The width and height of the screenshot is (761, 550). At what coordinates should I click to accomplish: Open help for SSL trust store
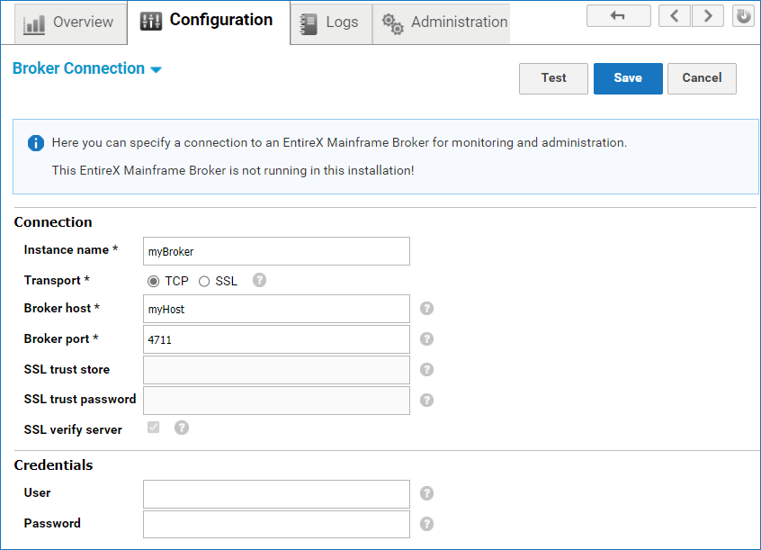[426, 370]
